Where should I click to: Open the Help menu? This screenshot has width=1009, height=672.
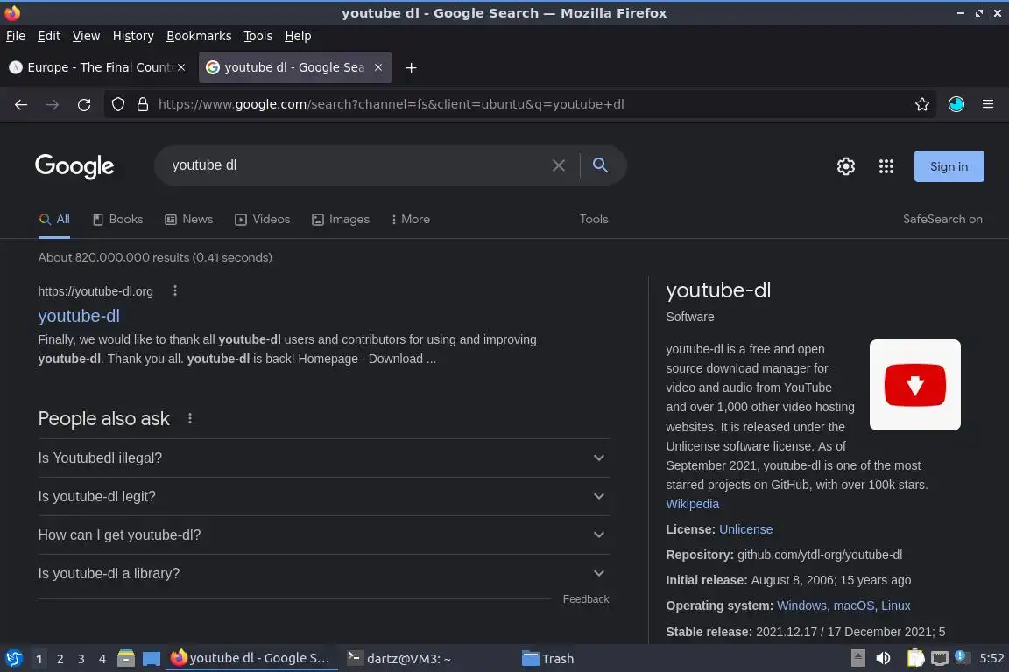298,36
